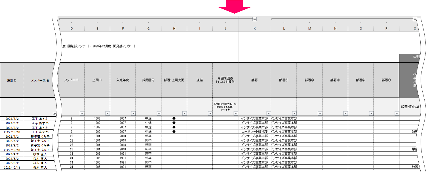Viewport: 426px width, 172px height.
Task: Collapse the column group button above column Q
Action: [415, 19]
